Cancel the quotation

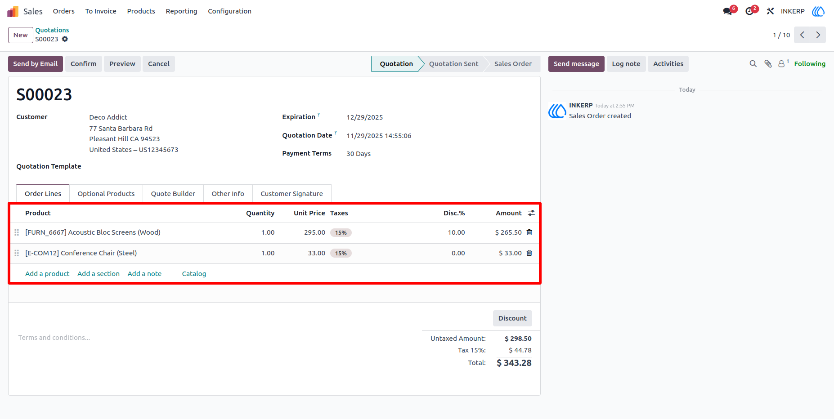159,64
